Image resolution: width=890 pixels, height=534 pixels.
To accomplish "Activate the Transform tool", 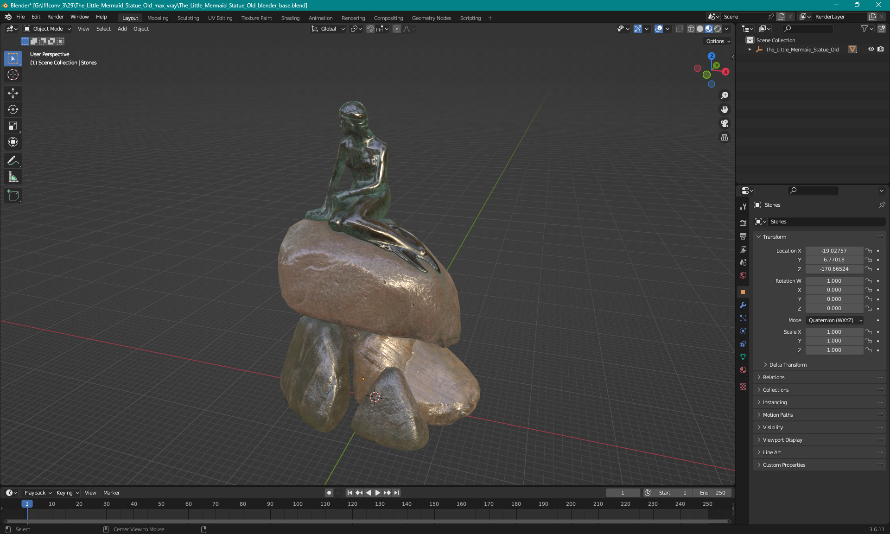I will (x=13, y=142).
